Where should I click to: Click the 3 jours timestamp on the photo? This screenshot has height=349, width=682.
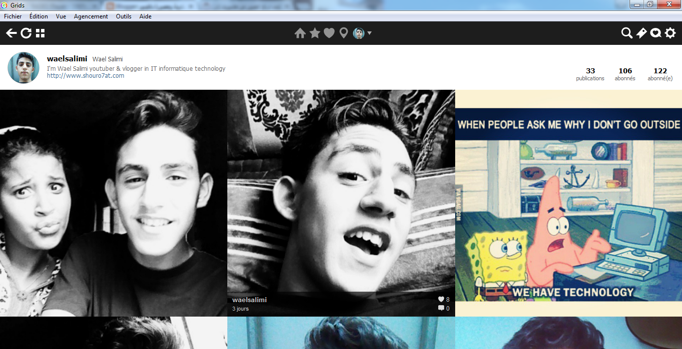click(240, 309)
